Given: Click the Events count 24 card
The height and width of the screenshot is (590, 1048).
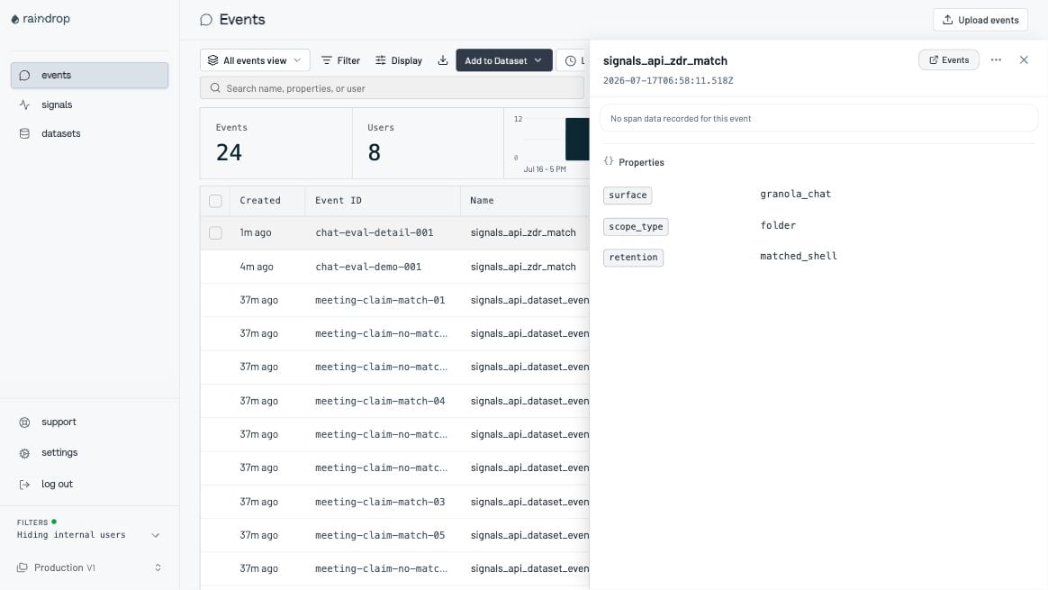Looking at the screenshot, I should 276,143.
